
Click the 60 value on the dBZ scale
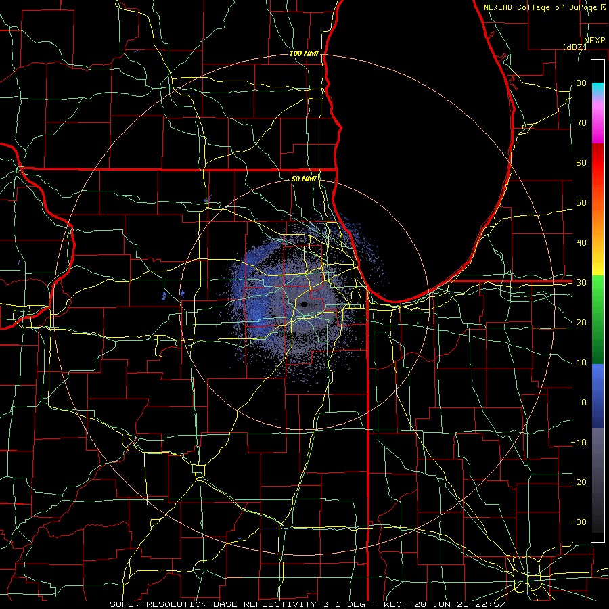(x=581, y=162)
